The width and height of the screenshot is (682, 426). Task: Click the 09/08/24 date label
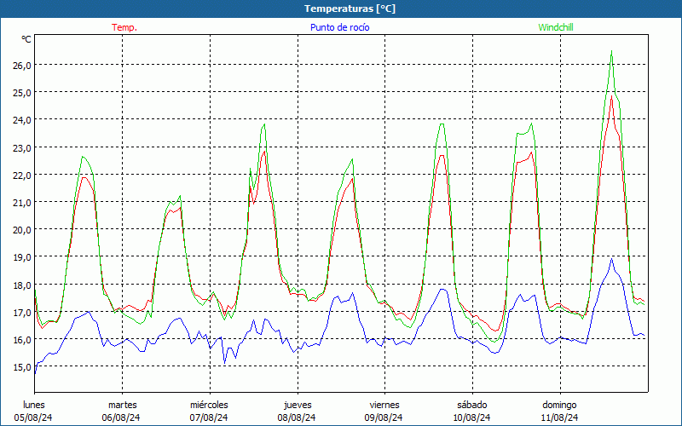(384, 417)
